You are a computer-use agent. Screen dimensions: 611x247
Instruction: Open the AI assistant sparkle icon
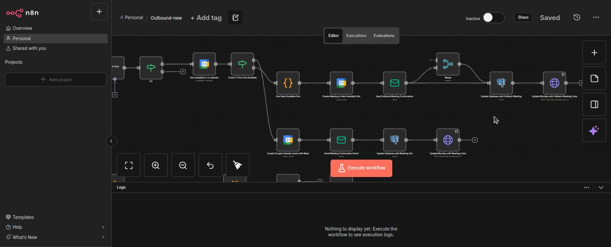(x=594, y=130)
